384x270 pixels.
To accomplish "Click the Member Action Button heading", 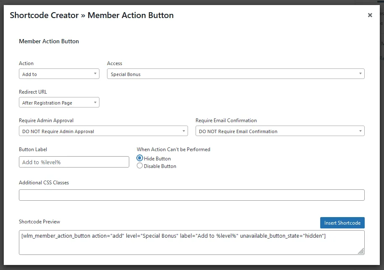I will (x=48, y=41).
